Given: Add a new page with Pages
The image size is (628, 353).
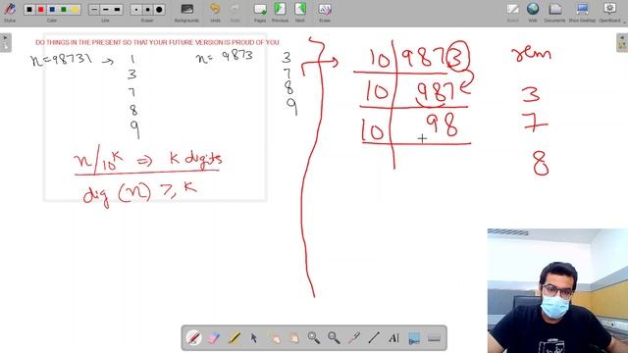Looking at the screenshot, I should tap(260, 12).
